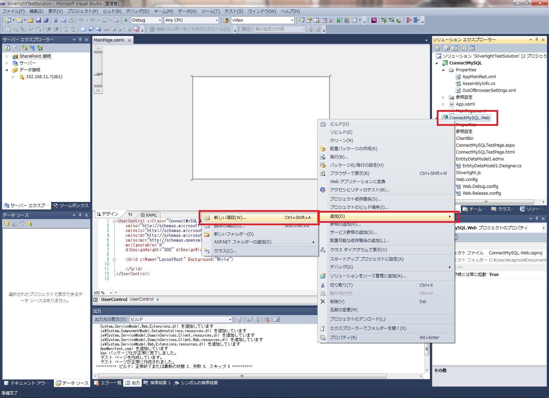Click Refresh icon in Solution Explorer toolbar
Image resolution: width=549 pixels, height=398 pixels.
pos(455,48)
